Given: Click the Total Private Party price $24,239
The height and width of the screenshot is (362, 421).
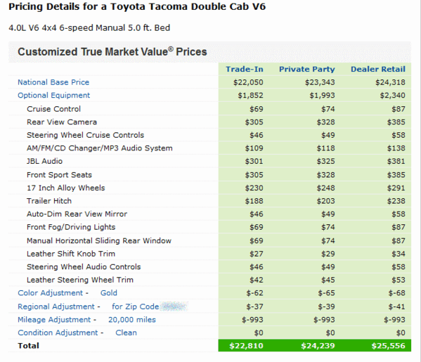Looking at the screenshot, I should tap(318, 346).
